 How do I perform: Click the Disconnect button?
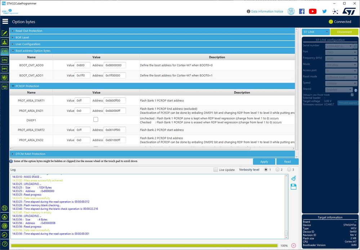tap(344, 32)
